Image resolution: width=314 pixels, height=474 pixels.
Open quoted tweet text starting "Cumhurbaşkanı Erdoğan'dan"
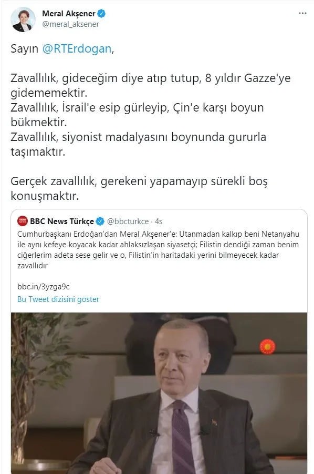tap(159, 250)
